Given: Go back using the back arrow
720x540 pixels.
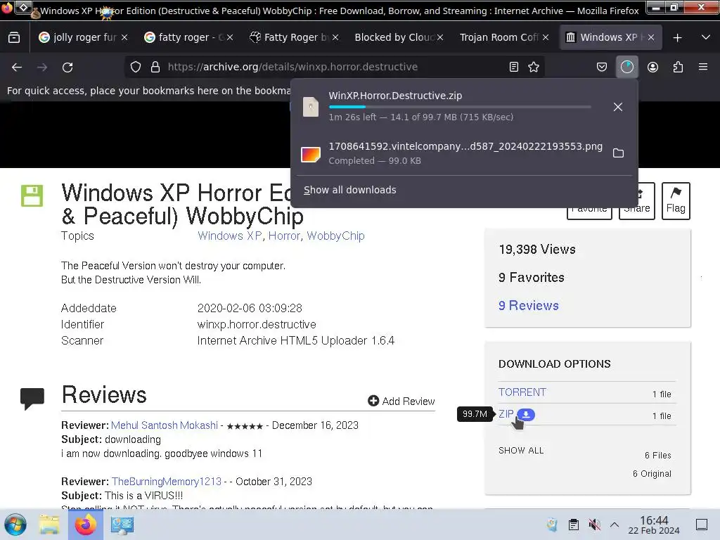Looking at the screenshot, I should coord(17,67).
